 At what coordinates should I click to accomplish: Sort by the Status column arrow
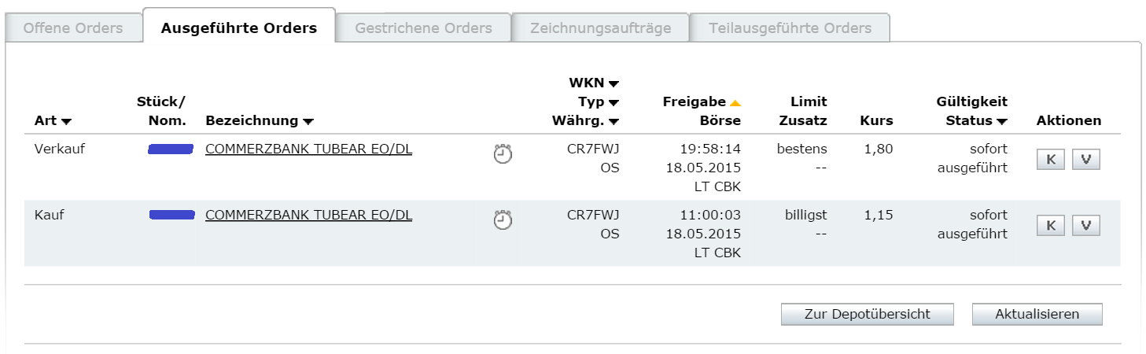[1002, 121]
